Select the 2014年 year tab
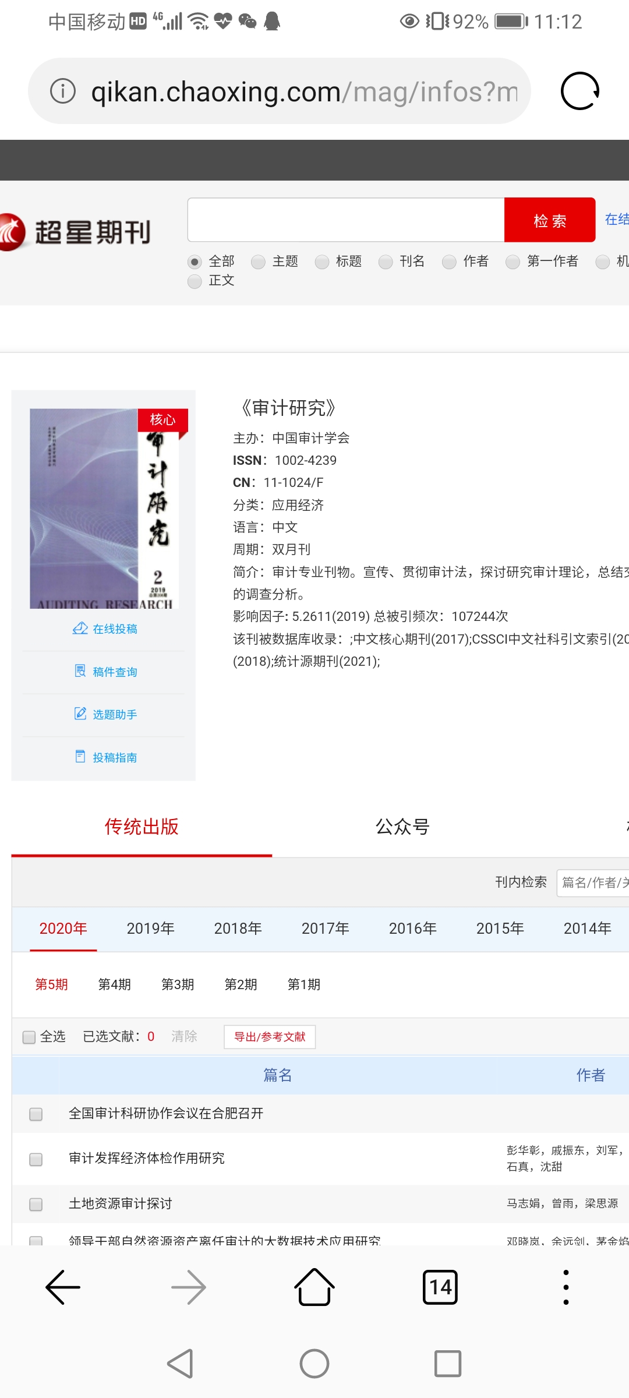 tap(587, 929)
